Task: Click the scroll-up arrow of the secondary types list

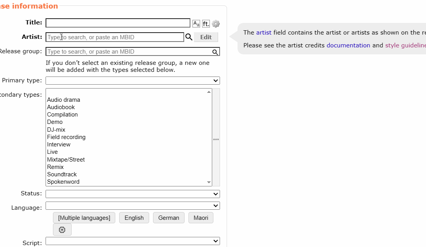Action: point(209,92)
